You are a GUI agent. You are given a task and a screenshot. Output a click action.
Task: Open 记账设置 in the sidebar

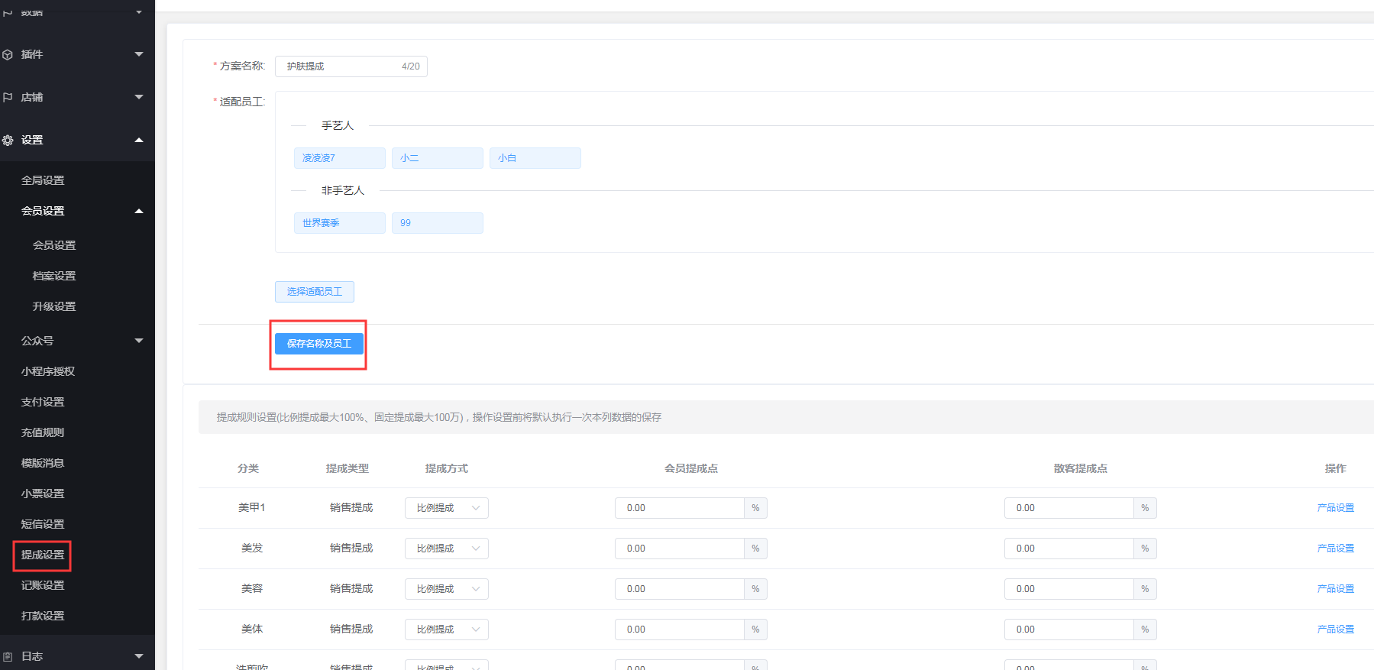tap(43, 585)
